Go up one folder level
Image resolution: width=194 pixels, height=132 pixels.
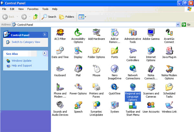(x=36, y=17)
